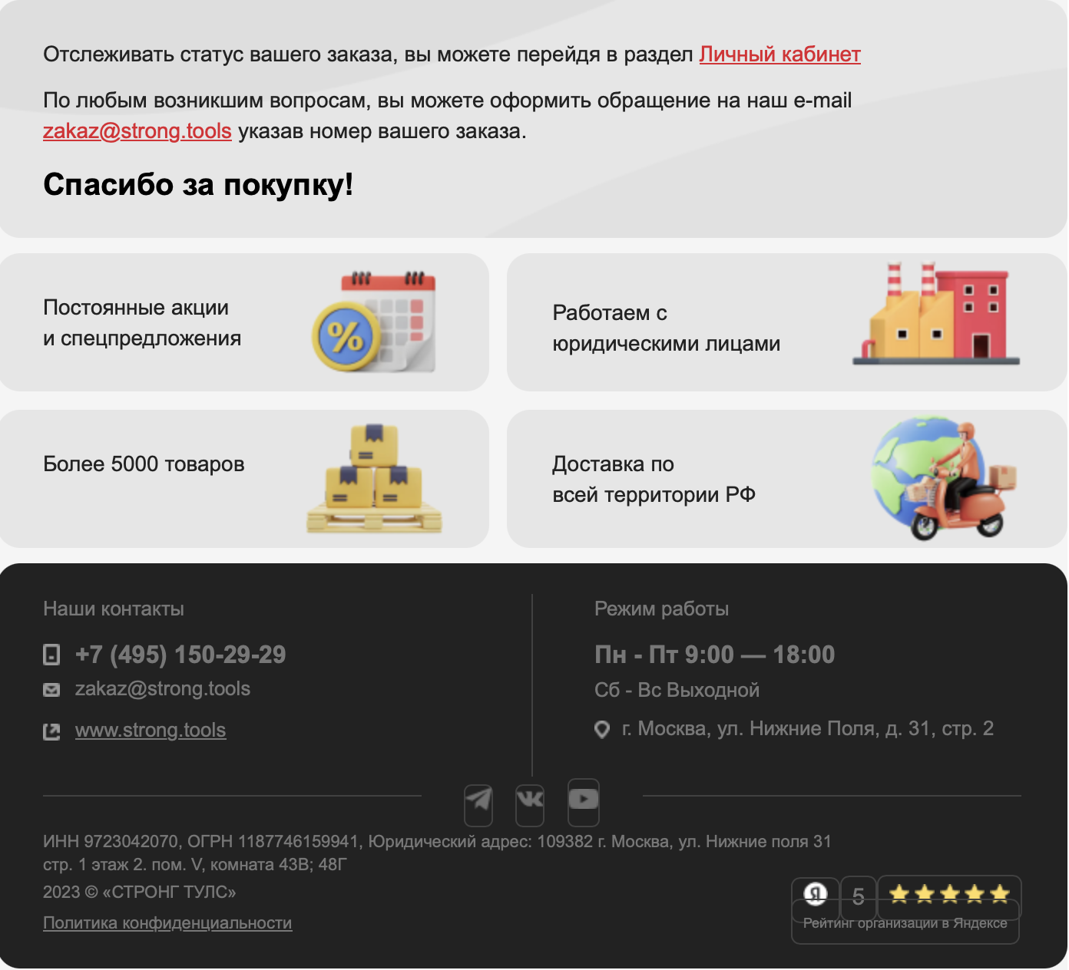Click the www.strong.tools website link
The width and height of the screenshot is (1069, 970).
click(x=151, y=730)
